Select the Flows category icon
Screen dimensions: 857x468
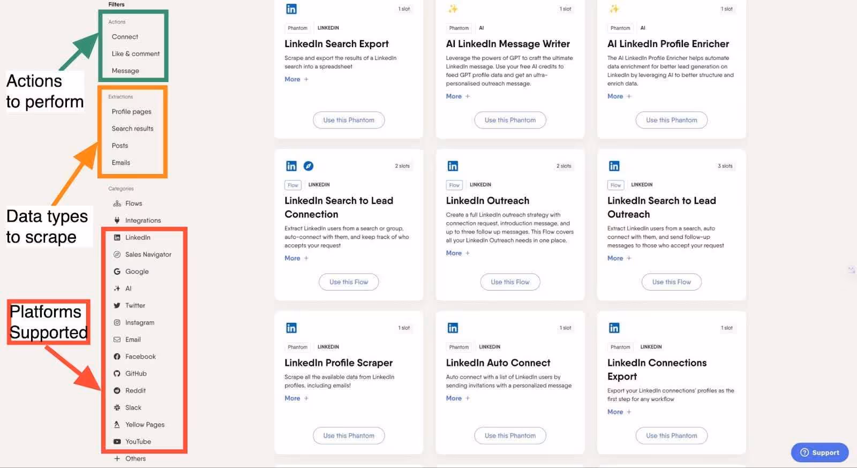[x=117, y=203]
